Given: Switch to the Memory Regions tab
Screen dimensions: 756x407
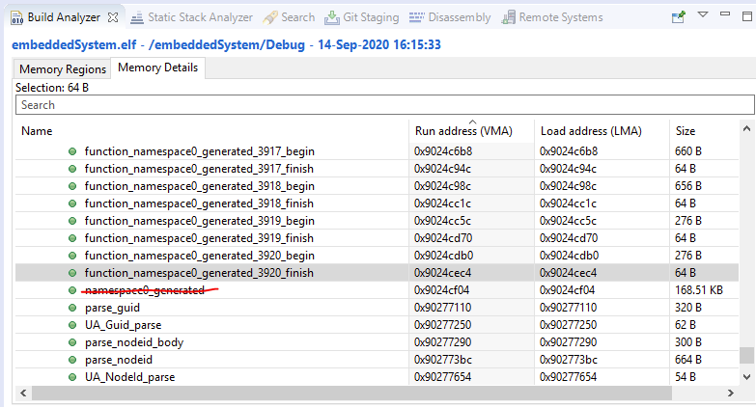Looking at the screenshot, I should tap(62, 68).
